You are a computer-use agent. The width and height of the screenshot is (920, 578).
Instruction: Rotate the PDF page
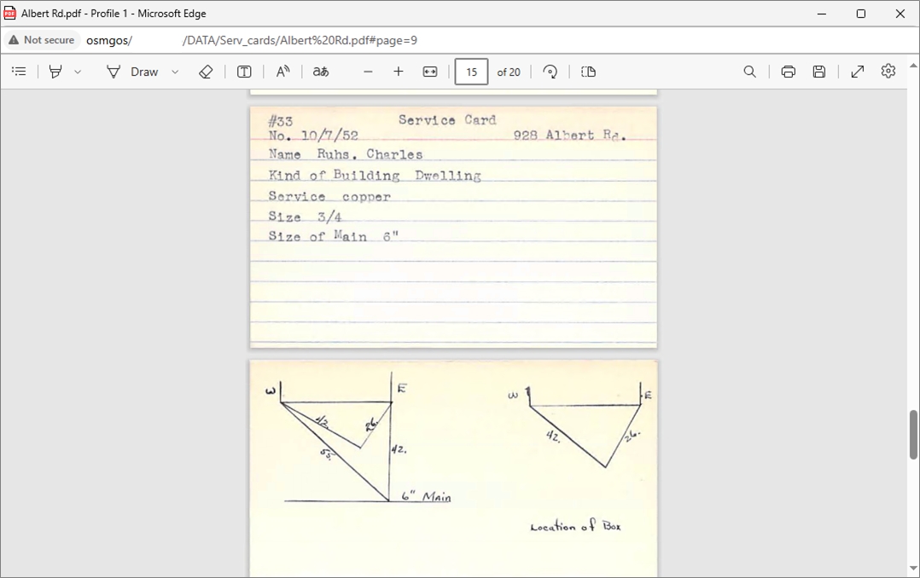click(x=550, y=72)
